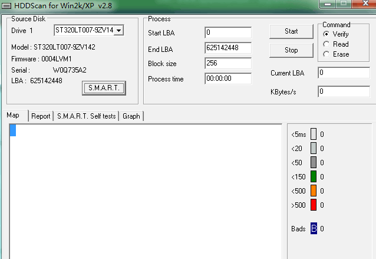Viewport: 376px width, 259px height.
Task: Select the Read command option
Action: 336,44
